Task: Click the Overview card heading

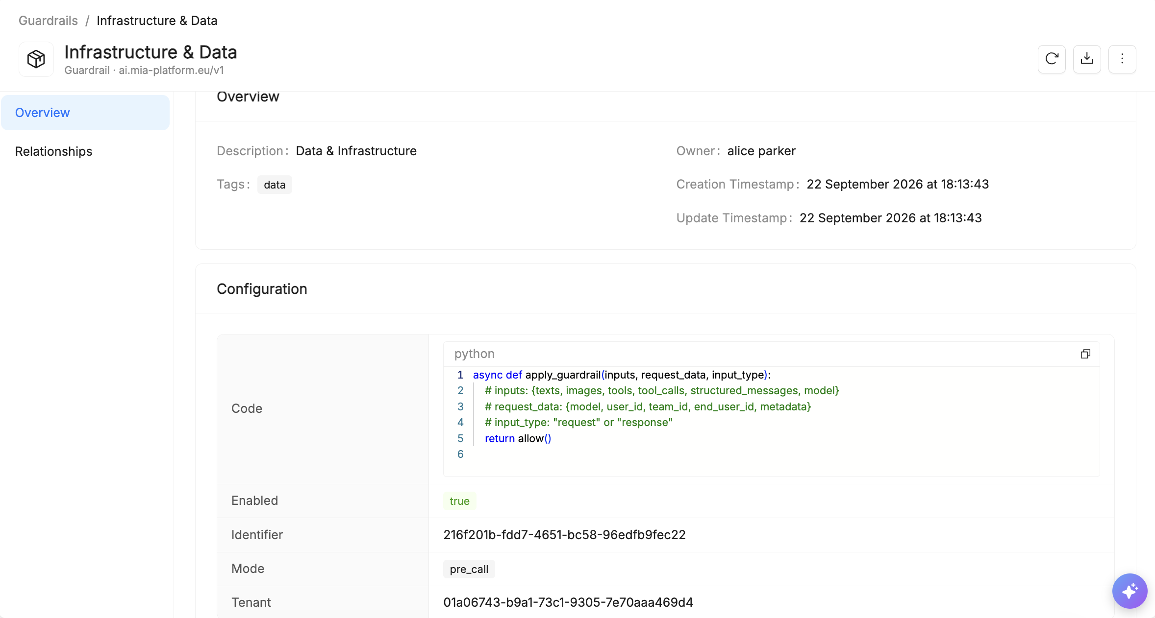Action: point(248,96)
